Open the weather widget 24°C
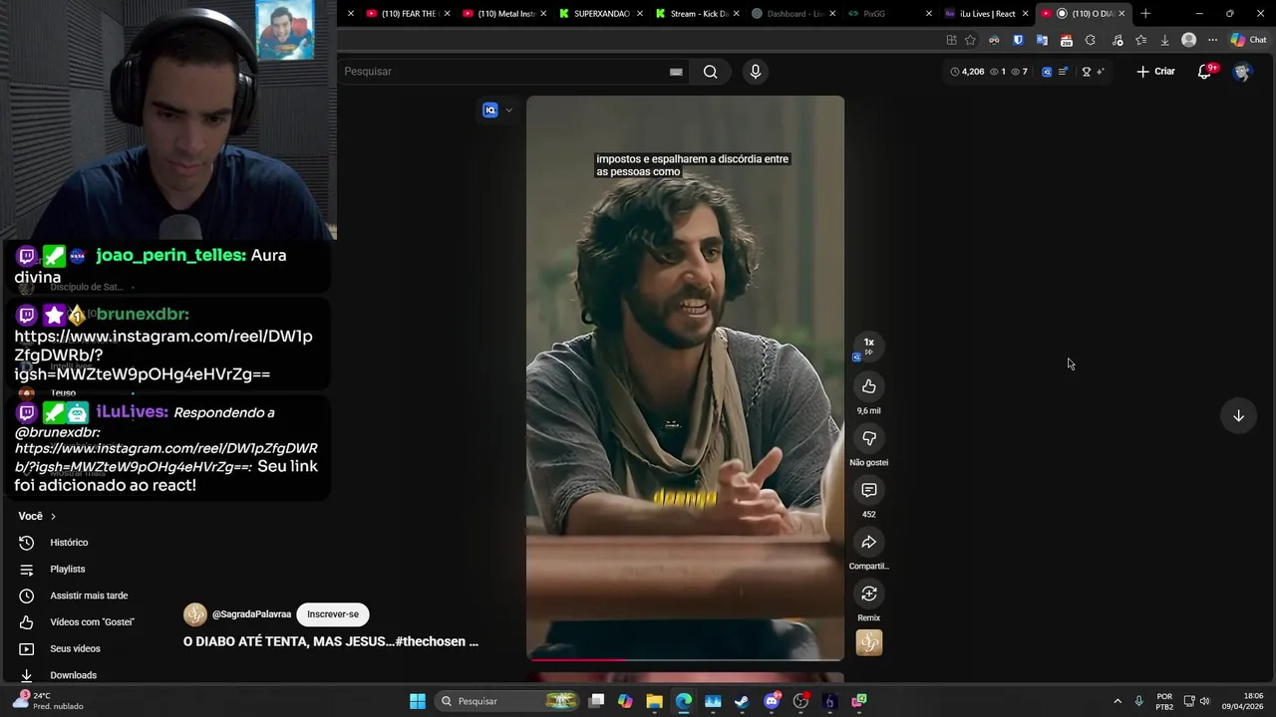This screenshot has width=1276, height=717. coord(48,701)
